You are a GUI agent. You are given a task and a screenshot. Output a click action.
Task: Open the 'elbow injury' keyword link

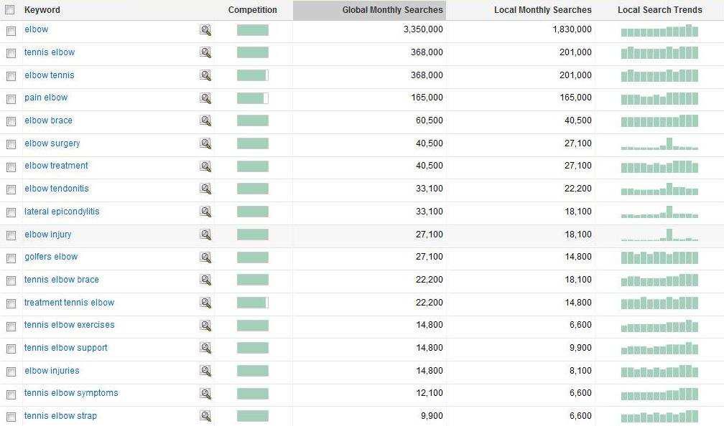coord(48,235)
